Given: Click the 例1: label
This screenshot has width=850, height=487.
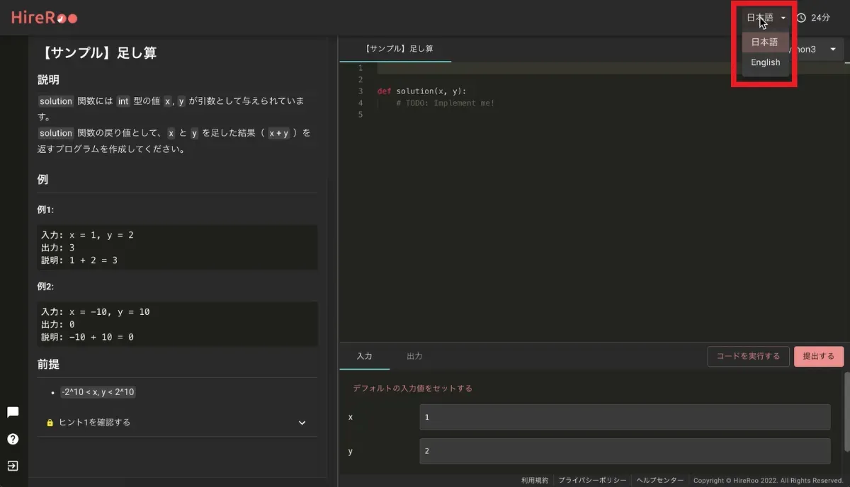Looking at the screenshot, I should coord(46,210).
